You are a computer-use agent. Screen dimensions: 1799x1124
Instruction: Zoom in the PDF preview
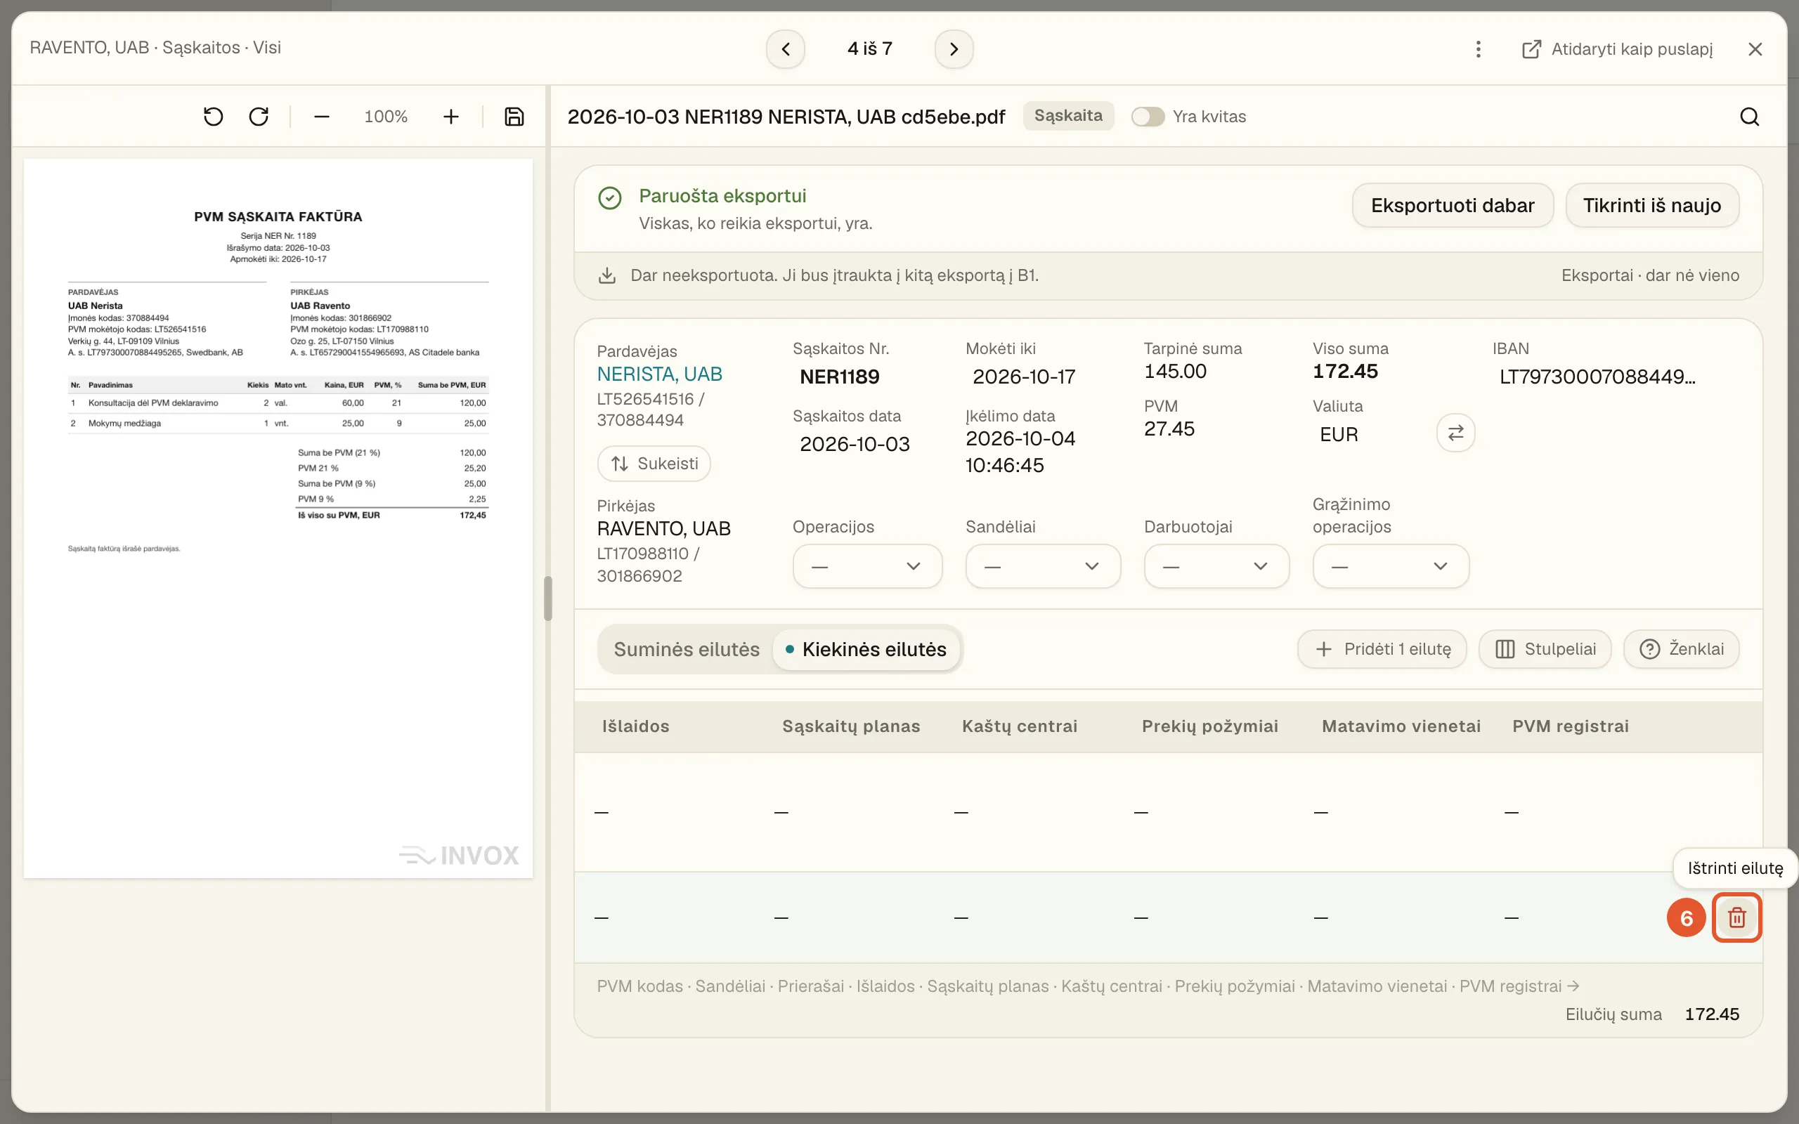[x=450, y=117]
